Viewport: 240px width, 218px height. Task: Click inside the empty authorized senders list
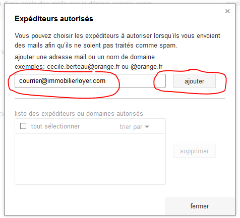tap(90, 159)
